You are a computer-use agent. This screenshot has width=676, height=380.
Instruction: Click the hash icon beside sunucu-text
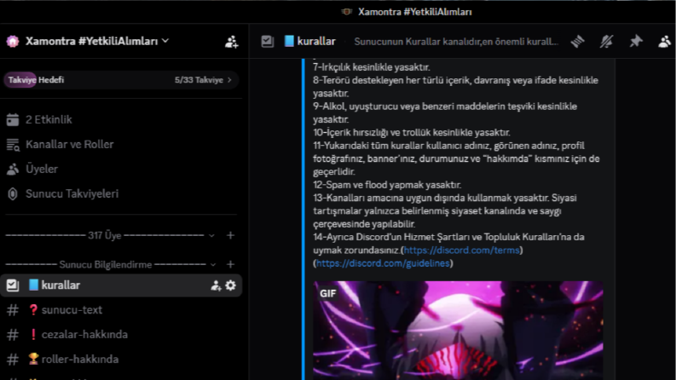13,310
